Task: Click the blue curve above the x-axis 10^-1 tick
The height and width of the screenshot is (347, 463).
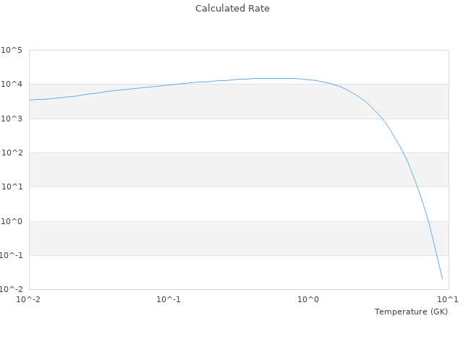Action: pyautogui.click(x=169, y=85)
